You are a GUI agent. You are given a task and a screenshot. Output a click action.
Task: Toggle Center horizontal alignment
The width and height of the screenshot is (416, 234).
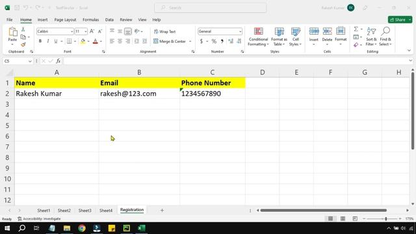point(120,41)
